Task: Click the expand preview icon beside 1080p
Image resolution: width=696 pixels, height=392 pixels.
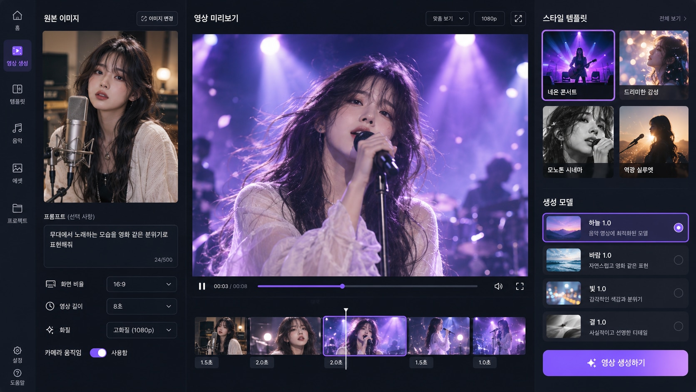Action: point(518,18)
